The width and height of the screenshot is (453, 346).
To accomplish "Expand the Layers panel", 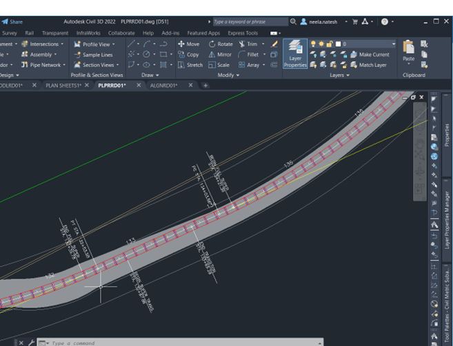I will click(x=339, y=75).
